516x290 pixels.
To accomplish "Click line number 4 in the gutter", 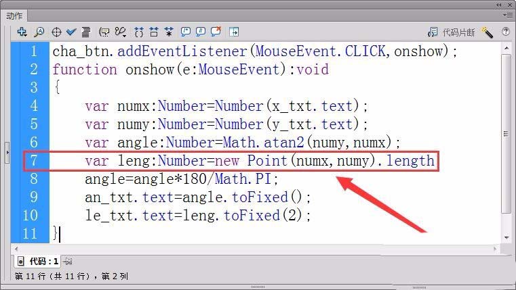I will [34, 106].
